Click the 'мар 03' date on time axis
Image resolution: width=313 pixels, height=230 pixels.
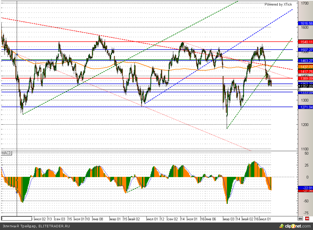click(x=229, y=219)
